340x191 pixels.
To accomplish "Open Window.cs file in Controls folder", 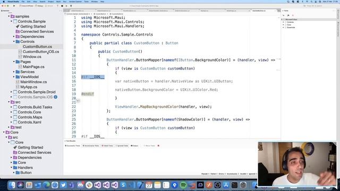I will (32, 57).
